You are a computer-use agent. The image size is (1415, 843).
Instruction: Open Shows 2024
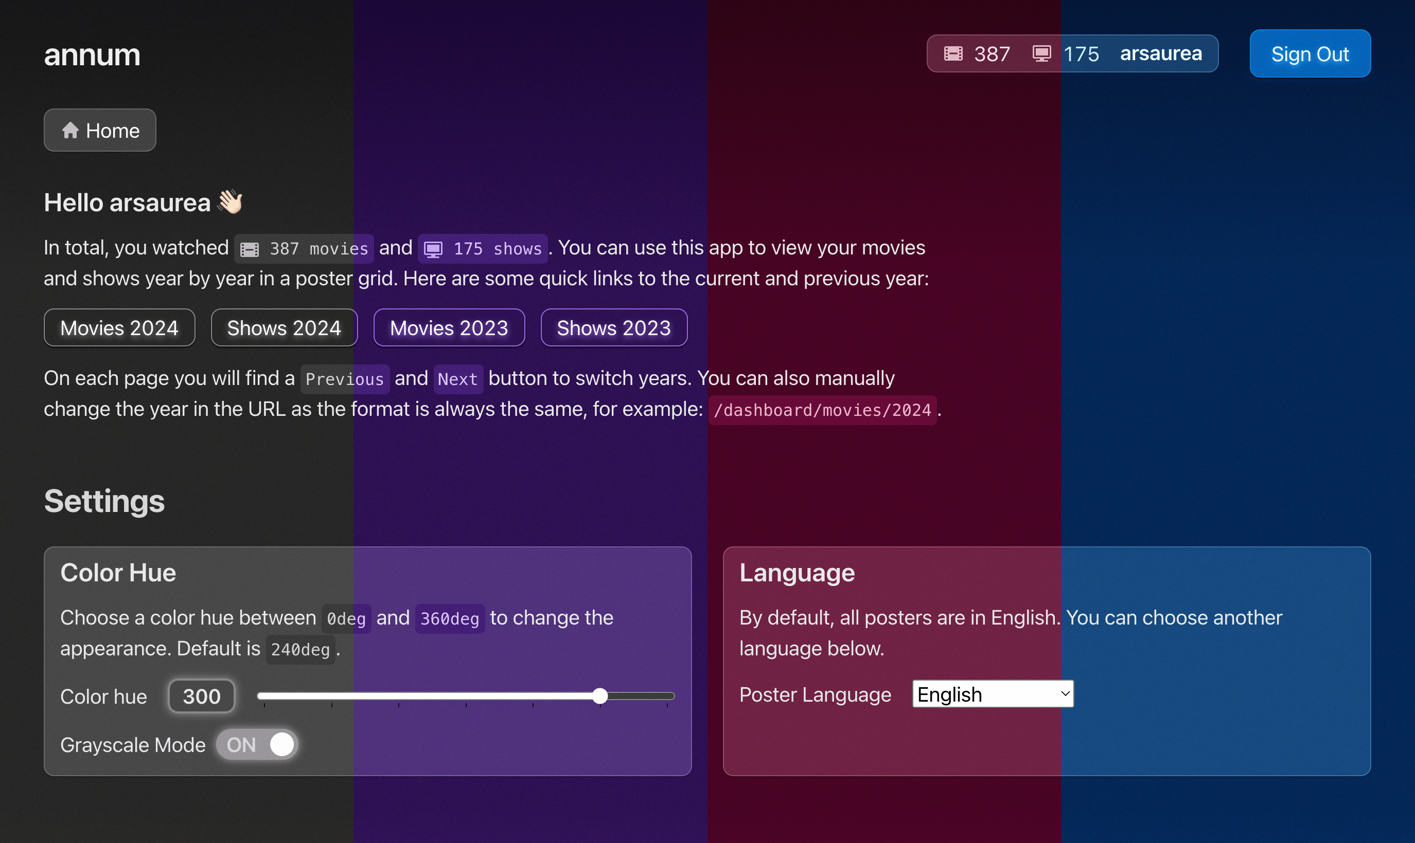point(284,327)
